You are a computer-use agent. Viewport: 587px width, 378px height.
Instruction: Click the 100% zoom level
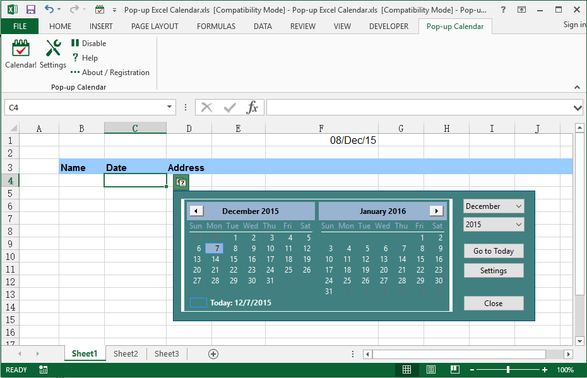click(566, 370)
